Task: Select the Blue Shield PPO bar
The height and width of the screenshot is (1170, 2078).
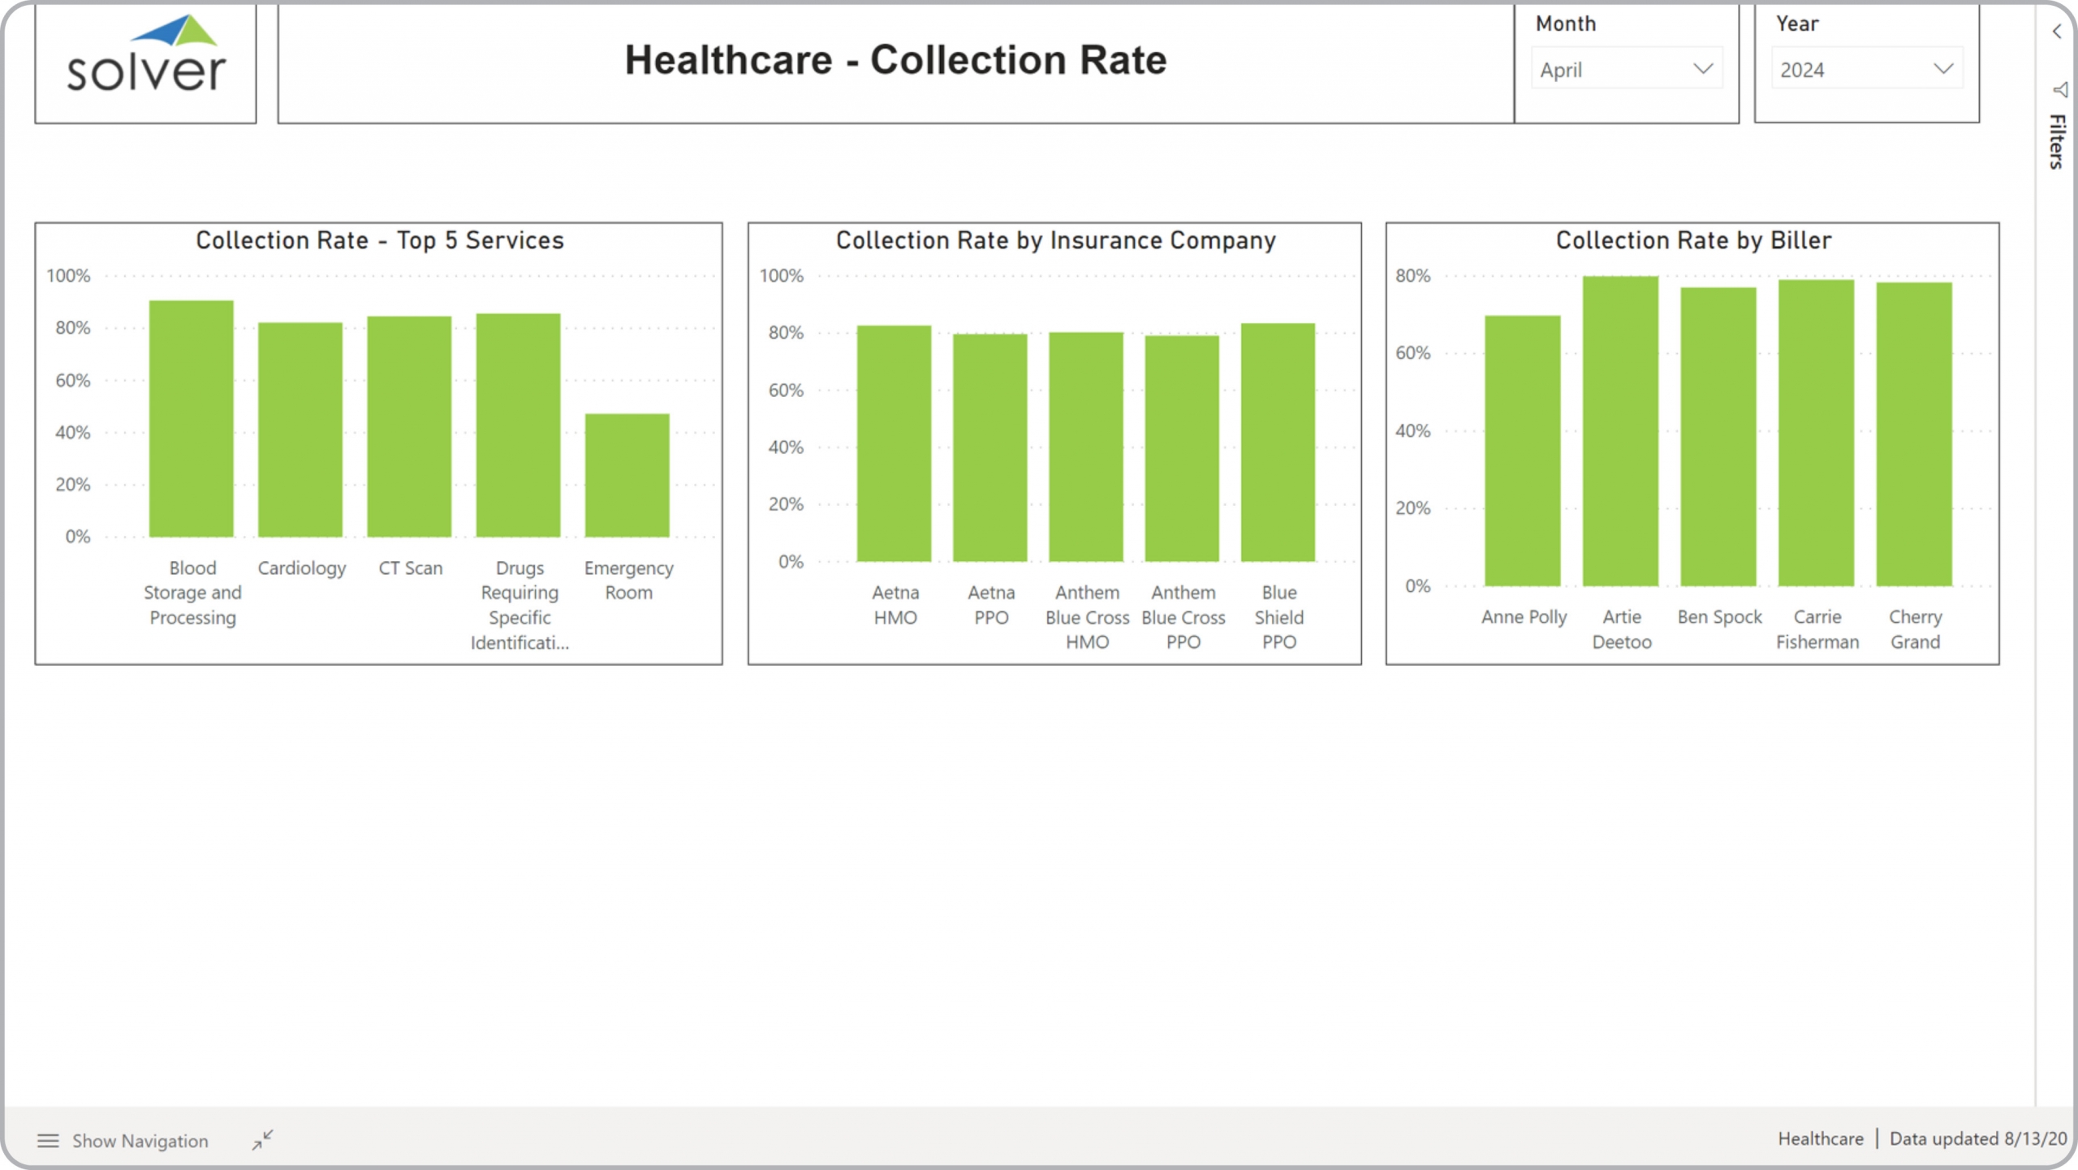Action: [1278, 443]
